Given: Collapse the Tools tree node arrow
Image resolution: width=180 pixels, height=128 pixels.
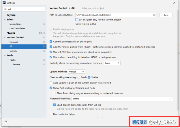Looking at the screenshot, I should 5,56.
